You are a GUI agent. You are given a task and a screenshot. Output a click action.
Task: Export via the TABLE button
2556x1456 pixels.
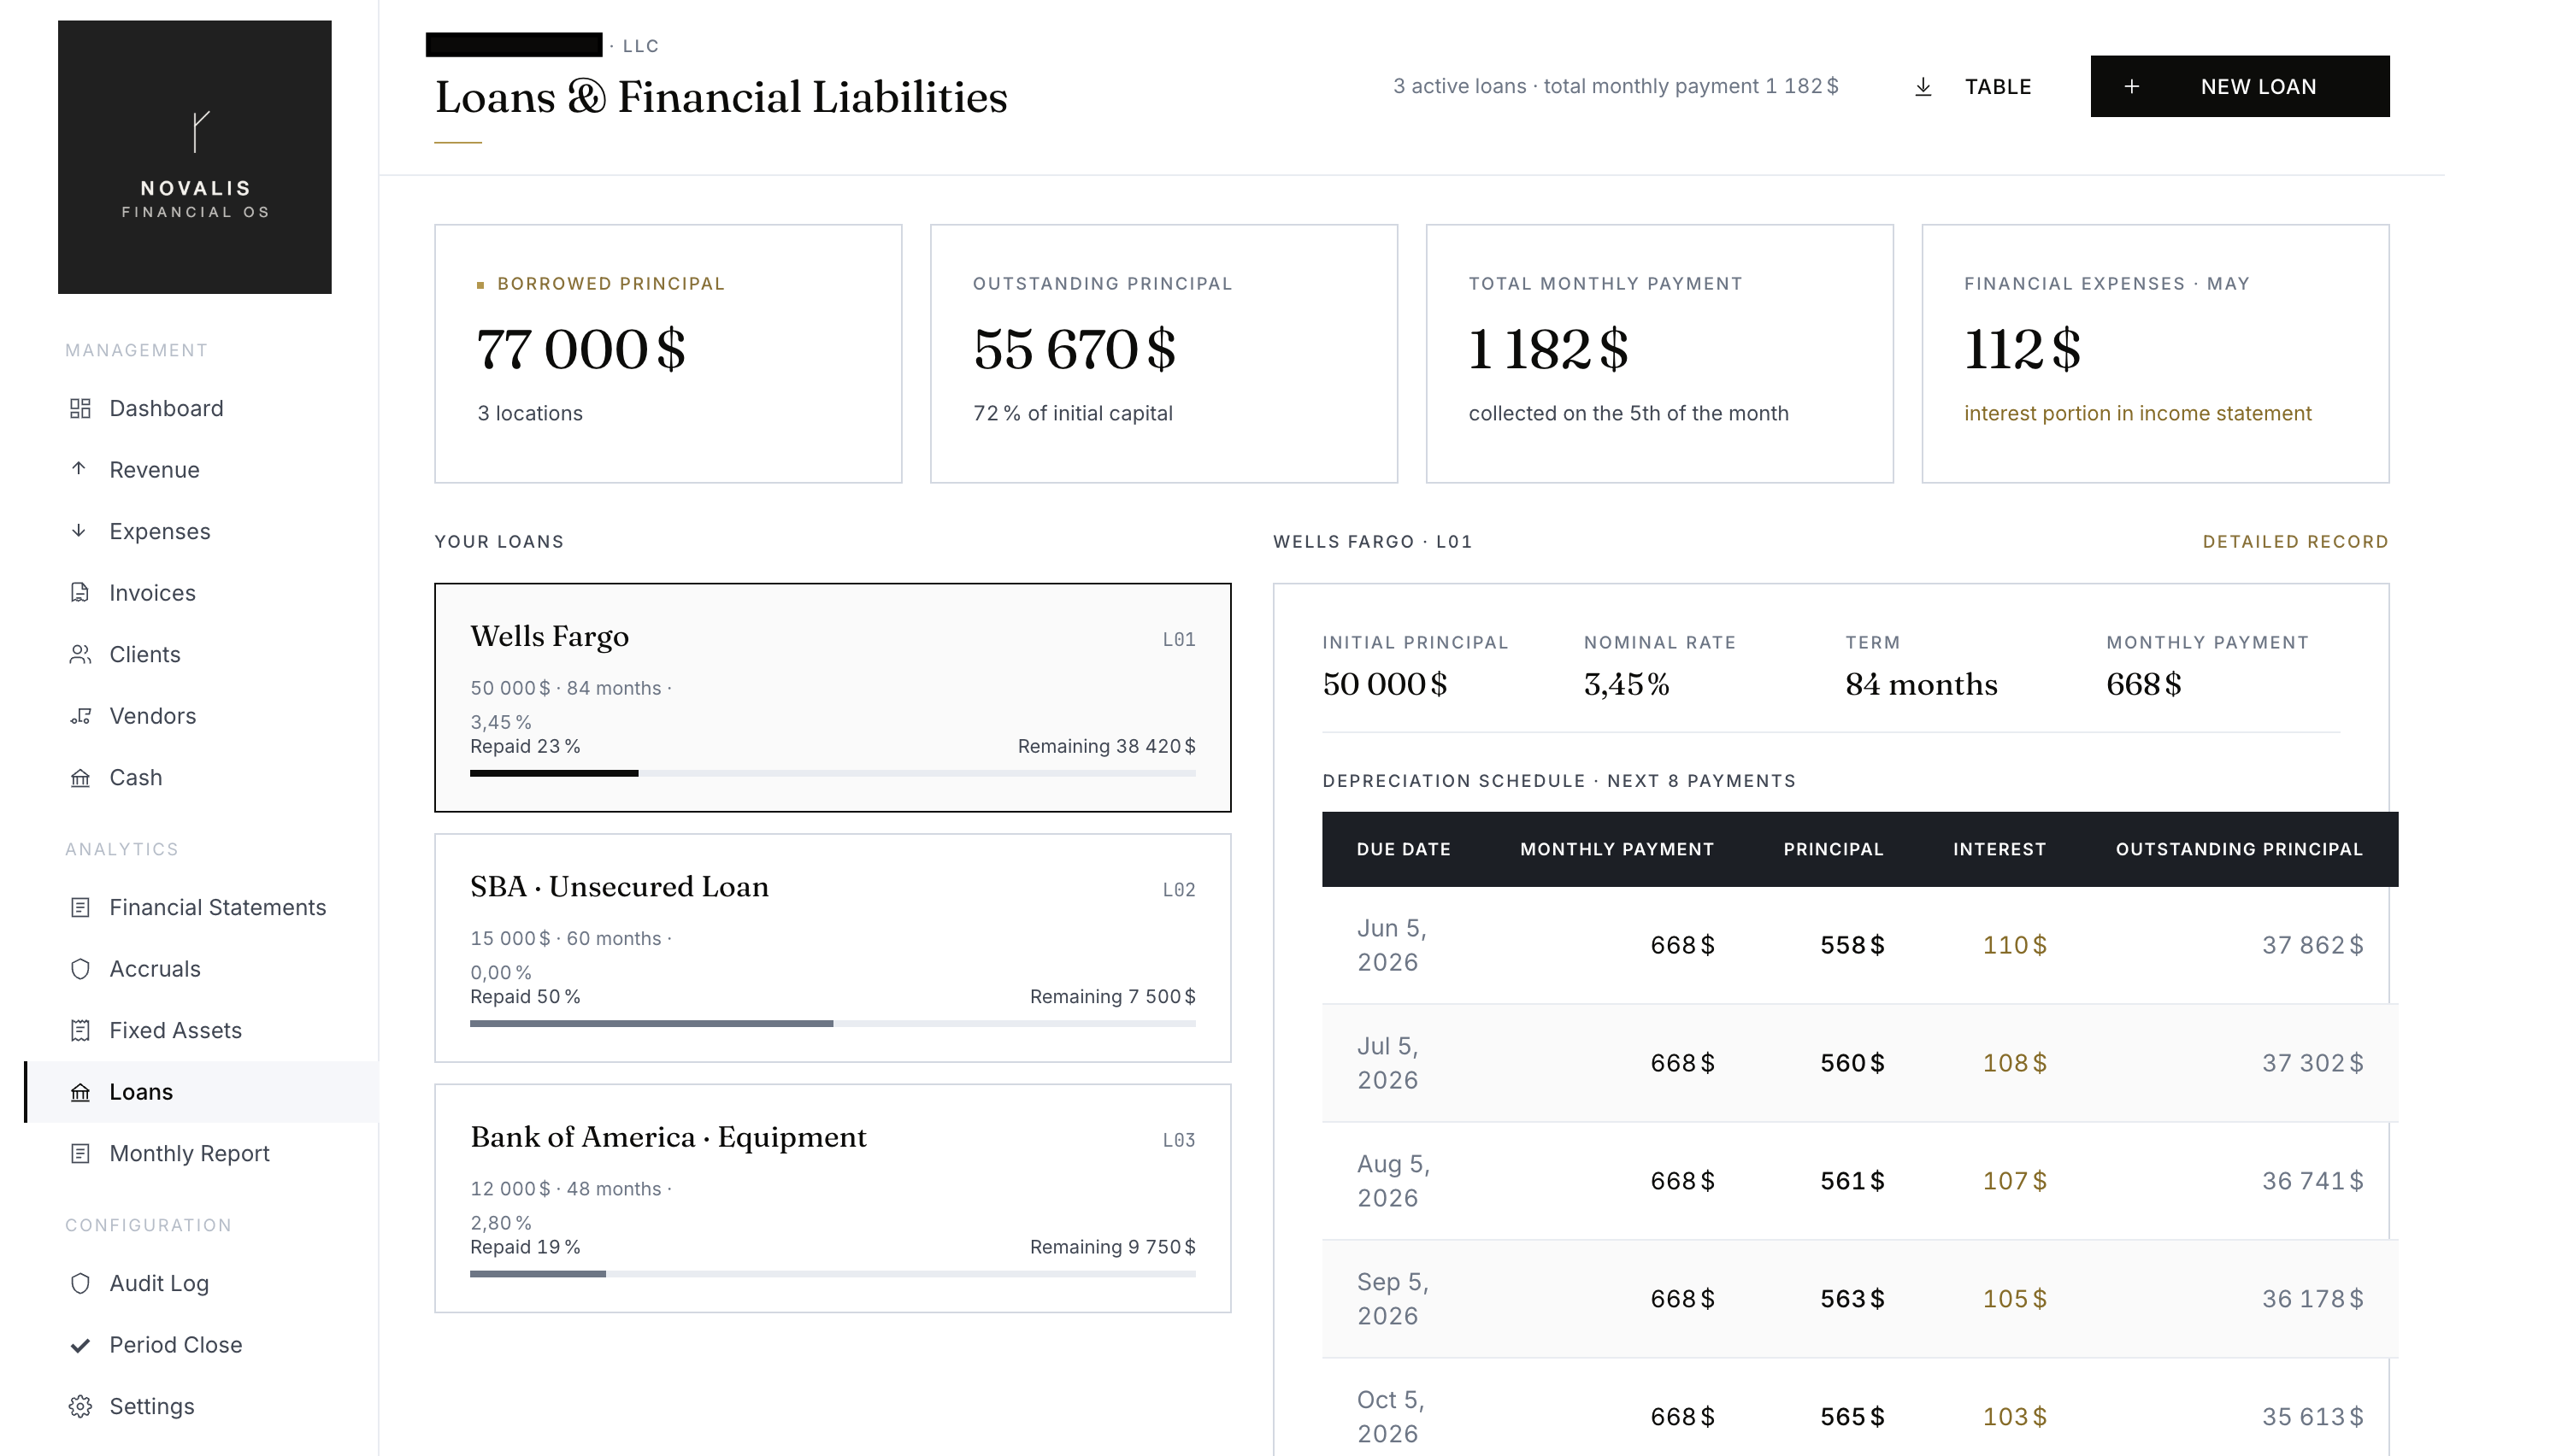(1973, 87)
